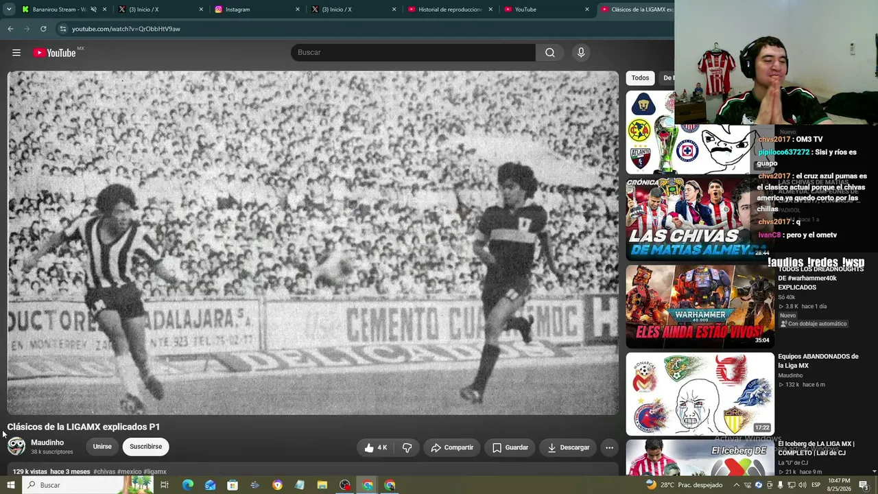878x494 pixels.
Task: Open Microsoft Store from the taskbar
Action: pyautogui.click(x=233, y=485)
